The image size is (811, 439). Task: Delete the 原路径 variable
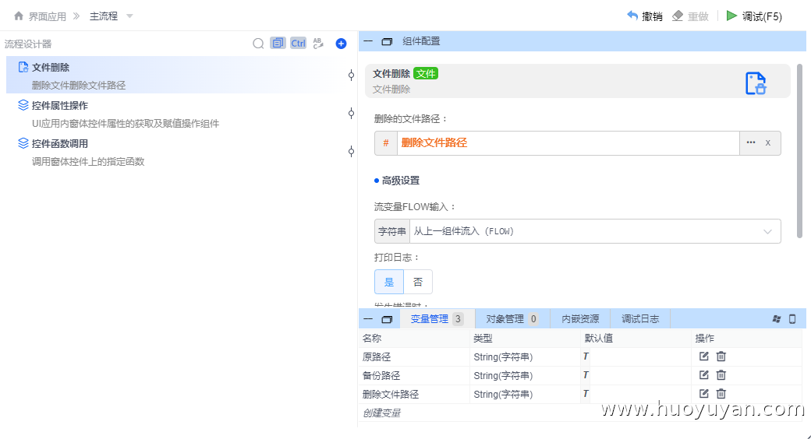click(x=721, y=356)
